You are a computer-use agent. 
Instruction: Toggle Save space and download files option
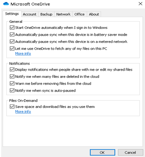pos(12,107)
